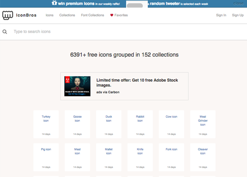Open the Favorites menu link
247x177 pixels.
click(121, 15)
